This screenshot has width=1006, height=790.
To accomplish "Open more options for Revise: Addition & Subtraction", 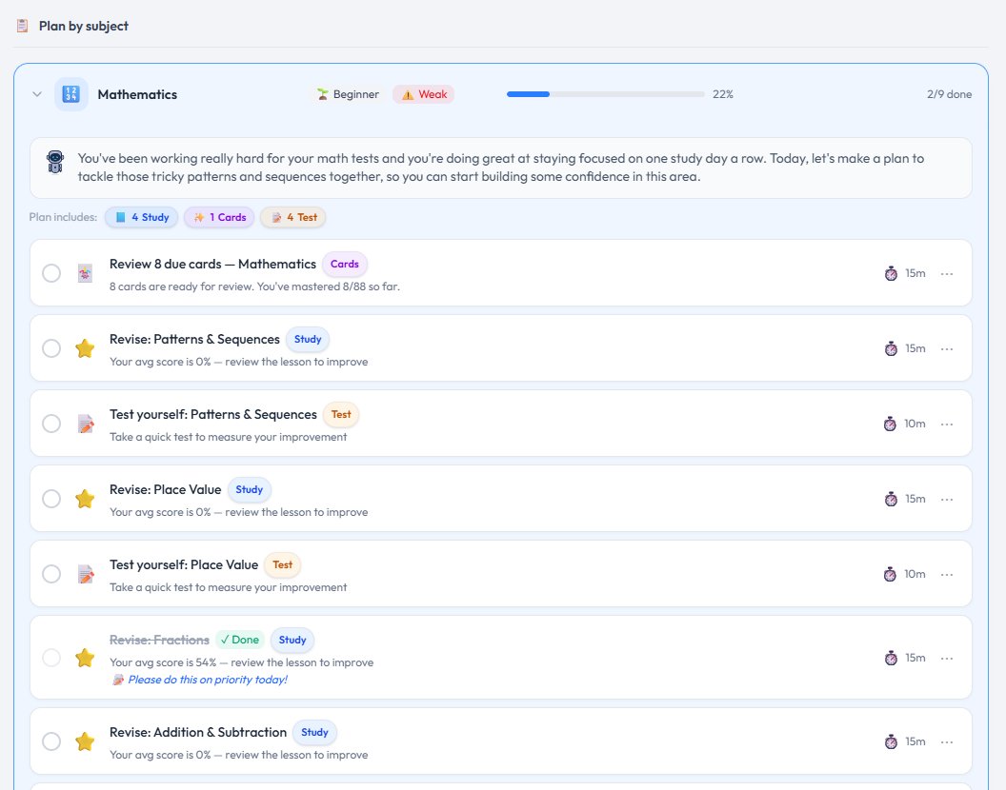I will tap(947, 741).
